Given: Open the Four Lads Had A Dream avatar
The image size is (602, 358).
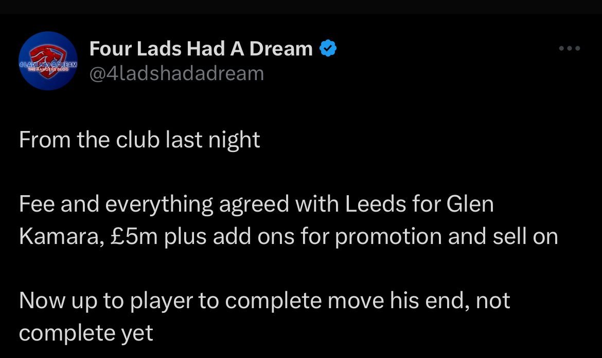Looking at the screenshot, I should click(x=48, y=61).
